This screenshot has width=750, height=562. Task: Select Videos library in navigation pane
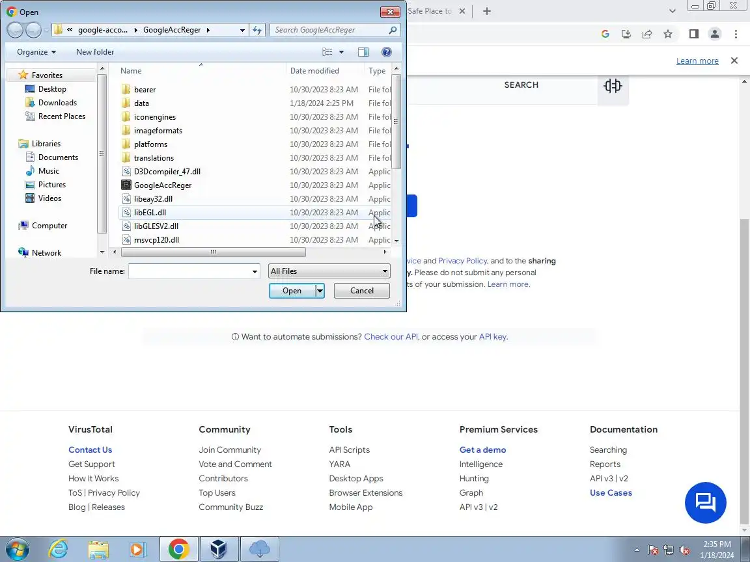(49, 198)
